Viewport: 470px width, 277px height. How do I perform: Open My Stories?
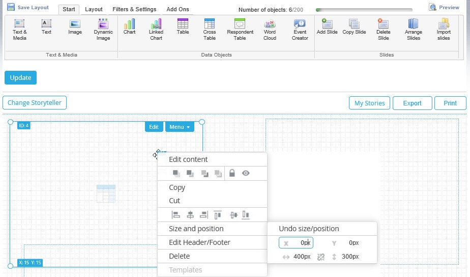(x=369, y=103)
